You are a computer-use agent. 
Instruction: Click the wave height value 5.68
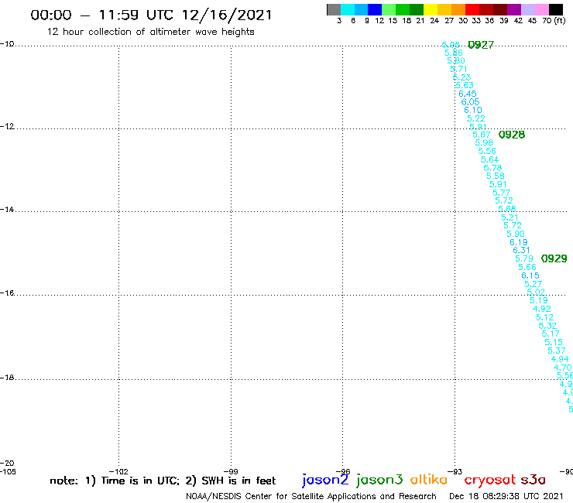[x=507, y=209]
